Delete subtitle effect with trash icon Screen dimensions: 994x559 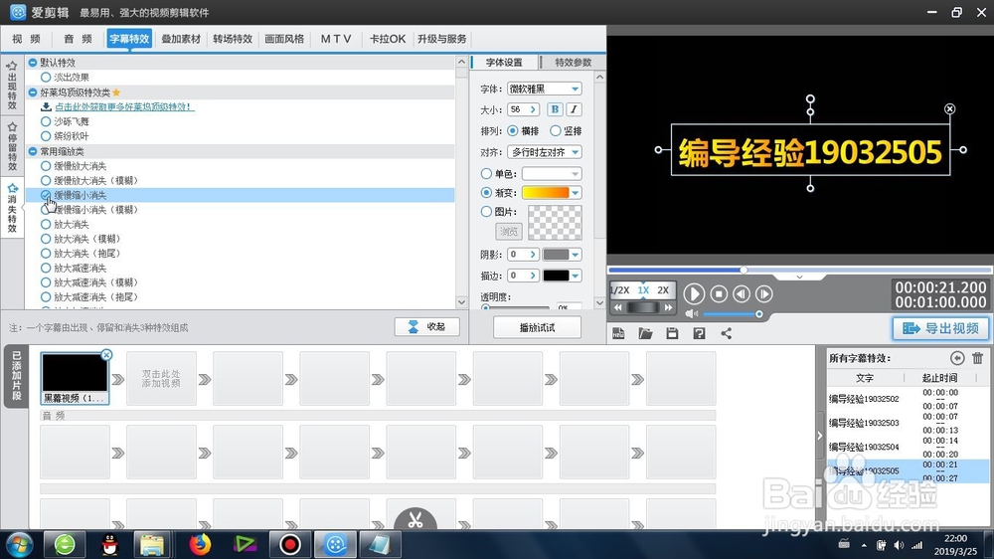[x=977, y=358]
